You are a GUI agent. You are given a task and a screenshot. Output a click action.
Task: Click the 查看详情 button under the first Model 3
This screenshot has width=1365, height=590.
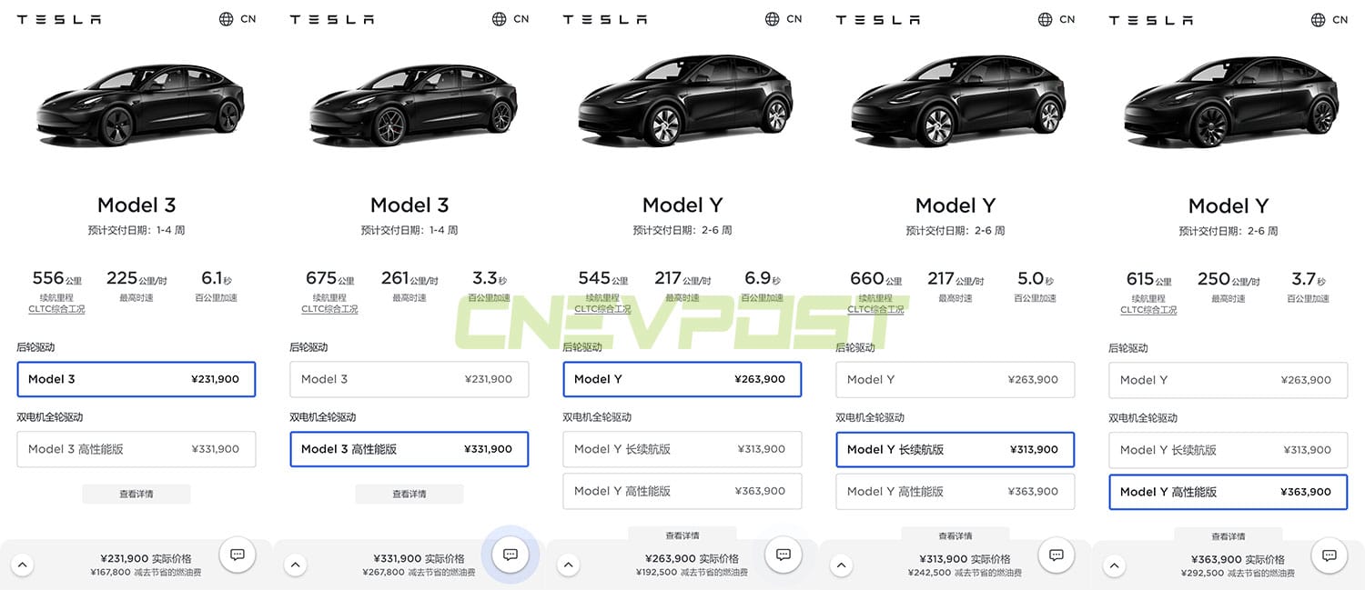[x=136, y=494]
